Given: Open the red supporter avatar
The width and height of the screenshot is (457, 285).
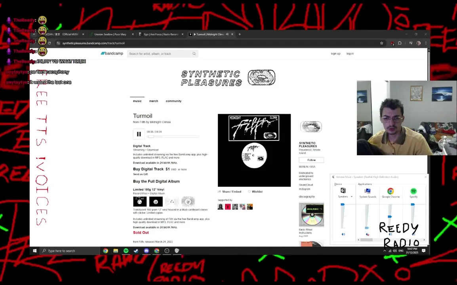Looking at the screenshot, I should tap(228, 207).
